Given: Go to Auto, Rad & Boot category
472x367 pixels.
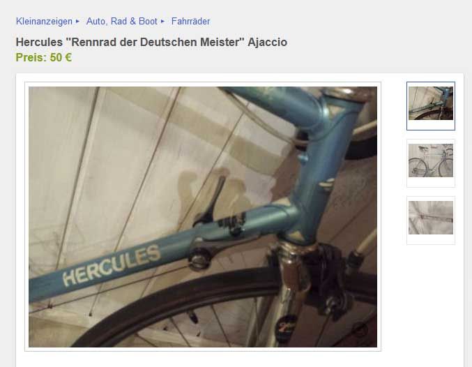Looking at the screenshot, I should [x=121, y=22].
